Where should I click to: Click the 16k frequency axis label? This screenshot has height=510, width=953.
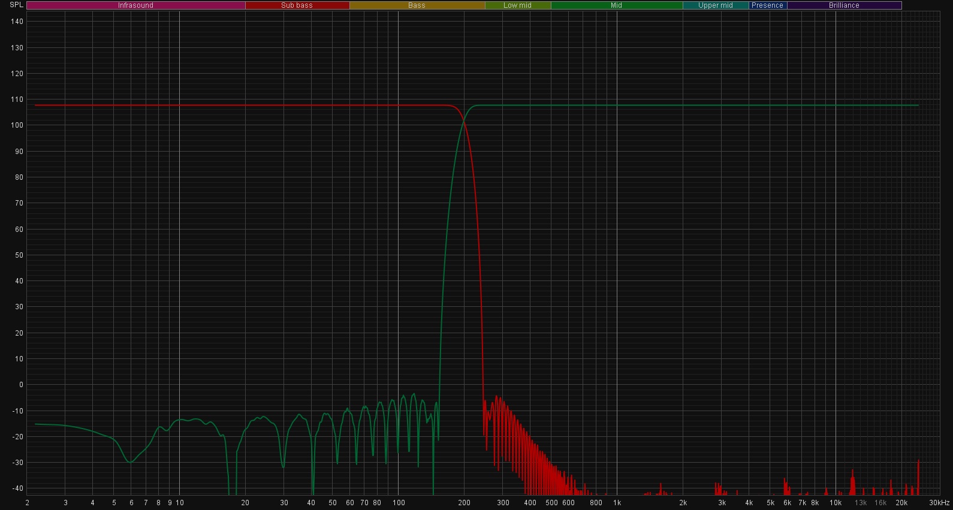[x=880, y=503]
